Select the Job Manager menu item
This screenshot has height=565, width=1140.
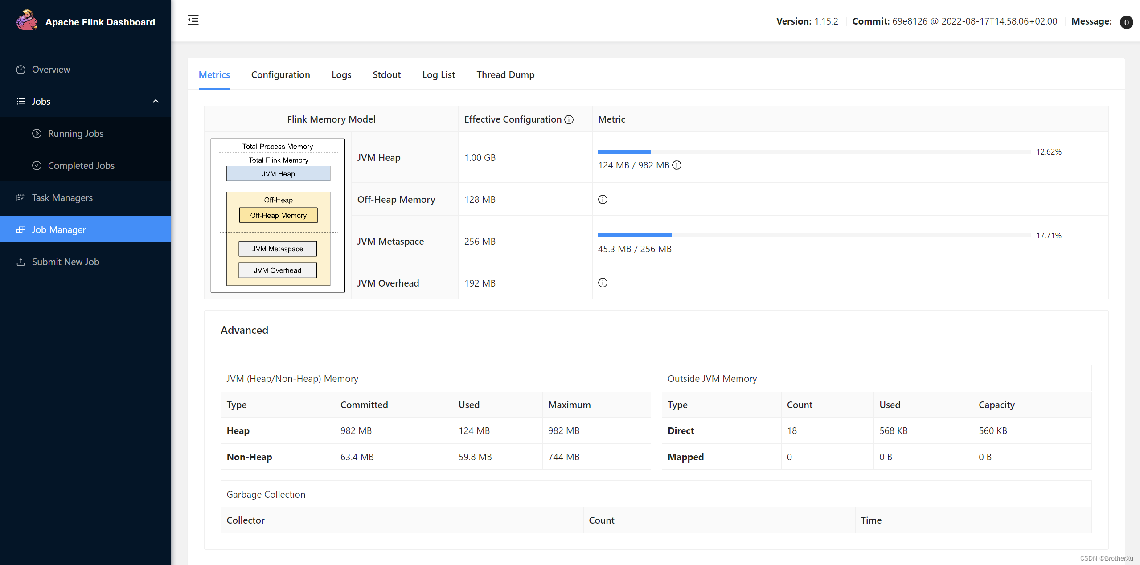pyautogui.click(x=59, y=230)
